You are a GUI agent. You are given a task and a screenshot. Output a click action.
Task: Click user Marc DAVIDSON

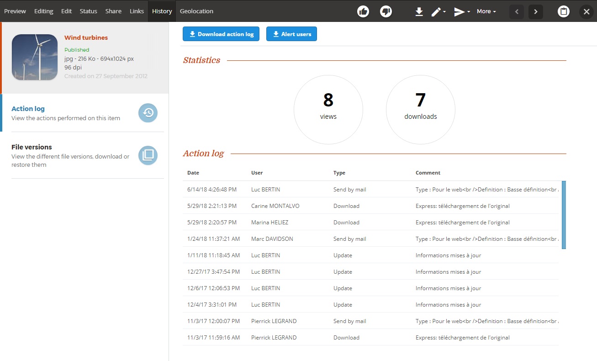(x=272, y=239)
